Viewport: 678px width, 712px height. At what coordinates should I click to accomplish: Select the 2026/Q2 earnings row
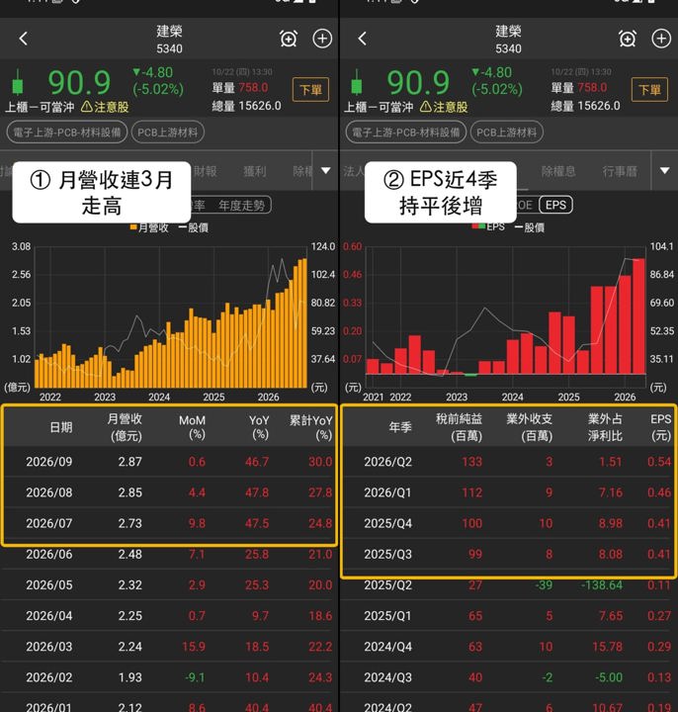pos(509,462)
